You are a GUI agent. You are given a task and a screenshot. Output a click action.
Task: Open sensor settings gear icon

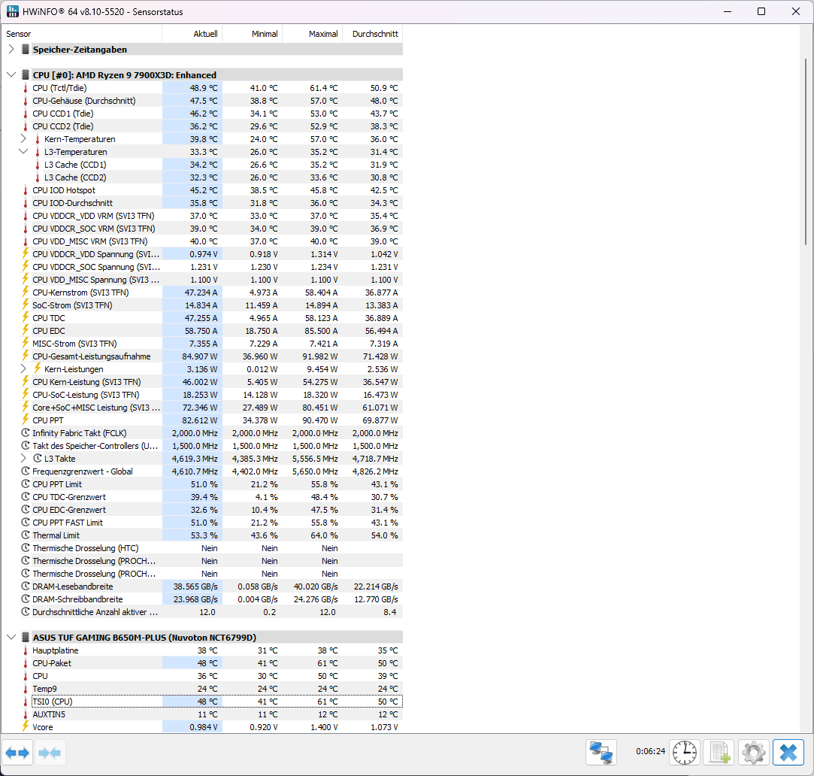point(753,752)
